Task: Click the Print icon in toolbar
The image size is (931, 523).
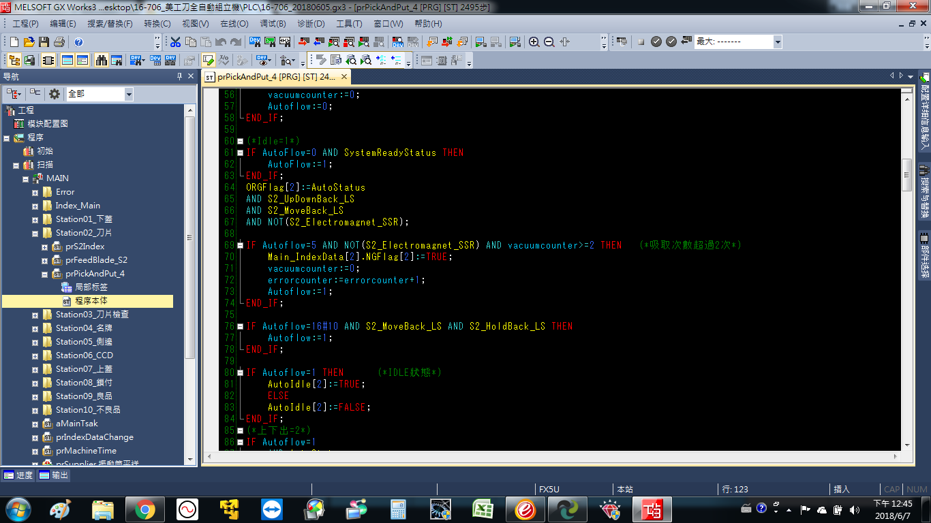Action: click(x=59, y=42)
